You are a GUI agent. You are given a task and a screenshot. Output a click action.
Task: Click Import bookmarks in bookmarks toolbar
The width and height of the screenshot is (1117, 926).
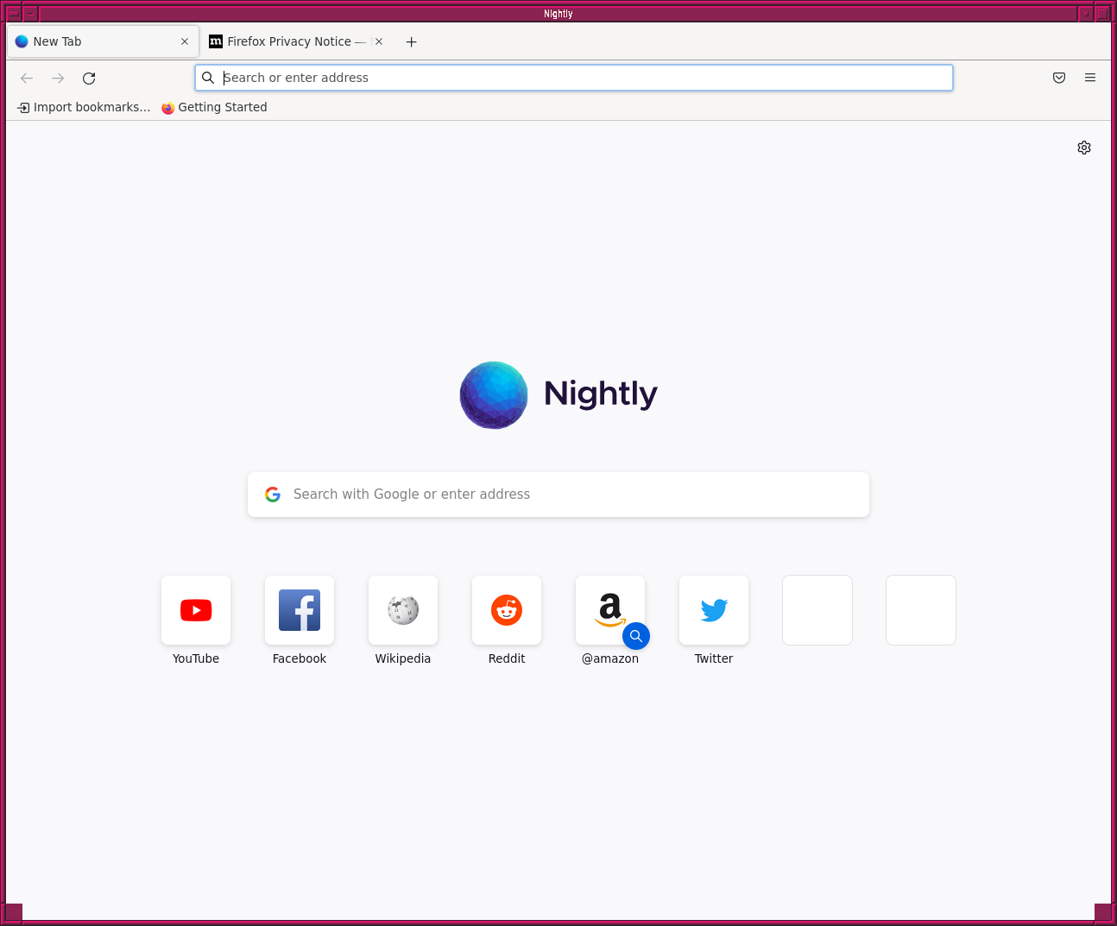(84, 107)
